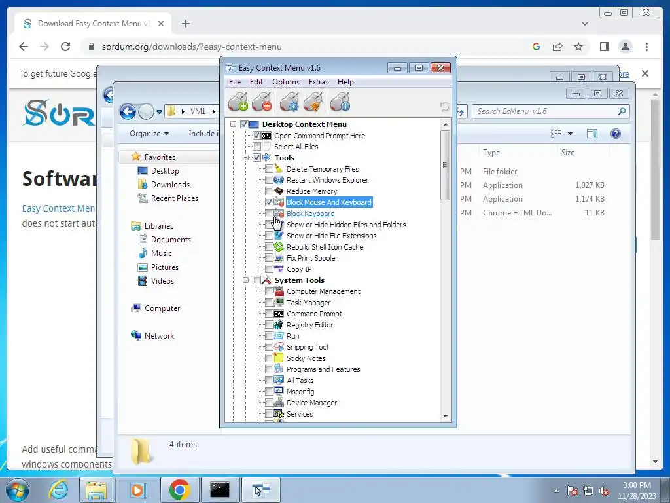
Task: Toggle the Explorer preview pane icon
Action: [x=591, y=134]
